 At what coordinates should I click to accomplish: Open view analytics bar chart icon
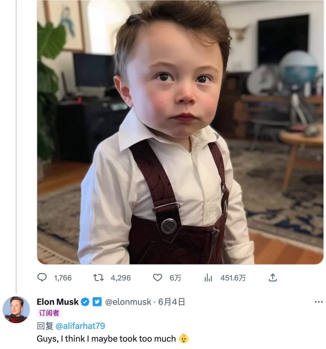pos(208,278)
